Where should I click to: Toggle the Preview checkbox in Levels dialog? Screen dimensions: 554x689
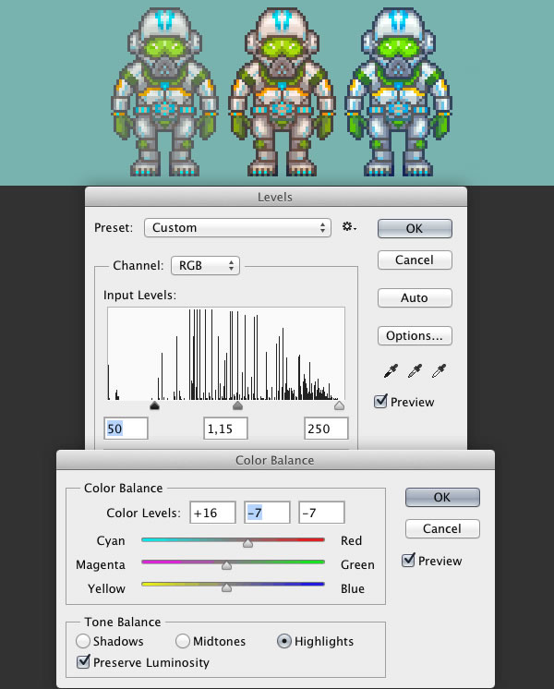point(380,401)
